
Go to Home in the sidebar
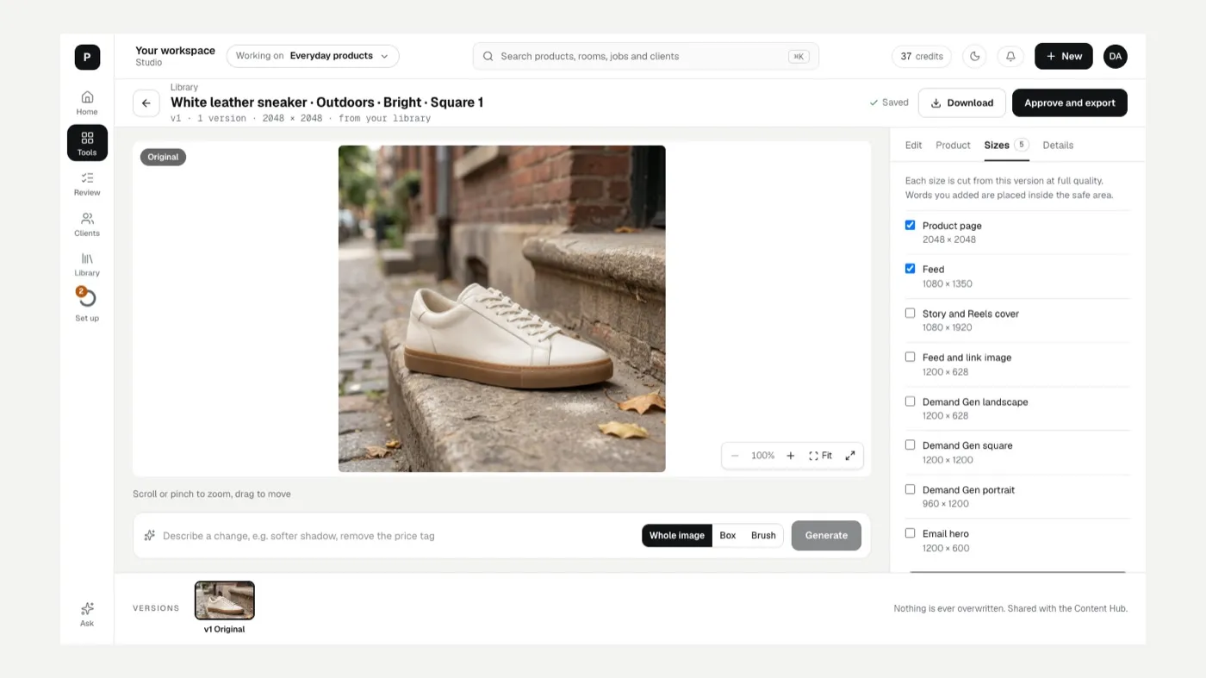pos(87,103)
